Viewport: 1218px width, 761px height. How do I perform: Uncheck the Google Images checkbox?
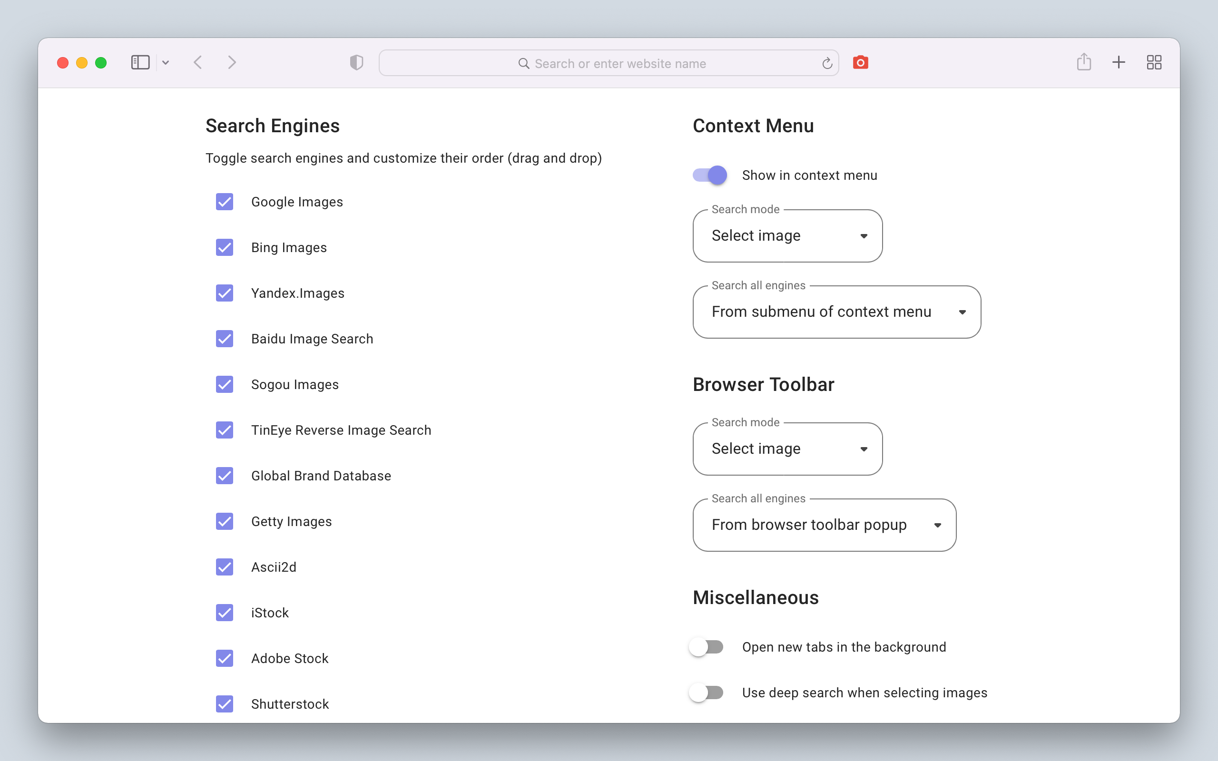[225, 202]
